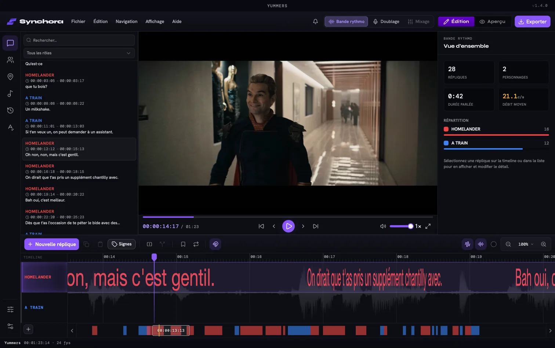Mute audio with the speaker icon
The height and width of the screenshot is (348, 555).
tap(383, 226)
